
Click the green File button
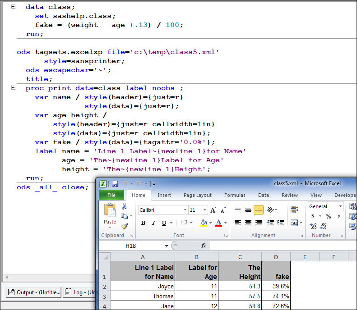coord(111,195)
